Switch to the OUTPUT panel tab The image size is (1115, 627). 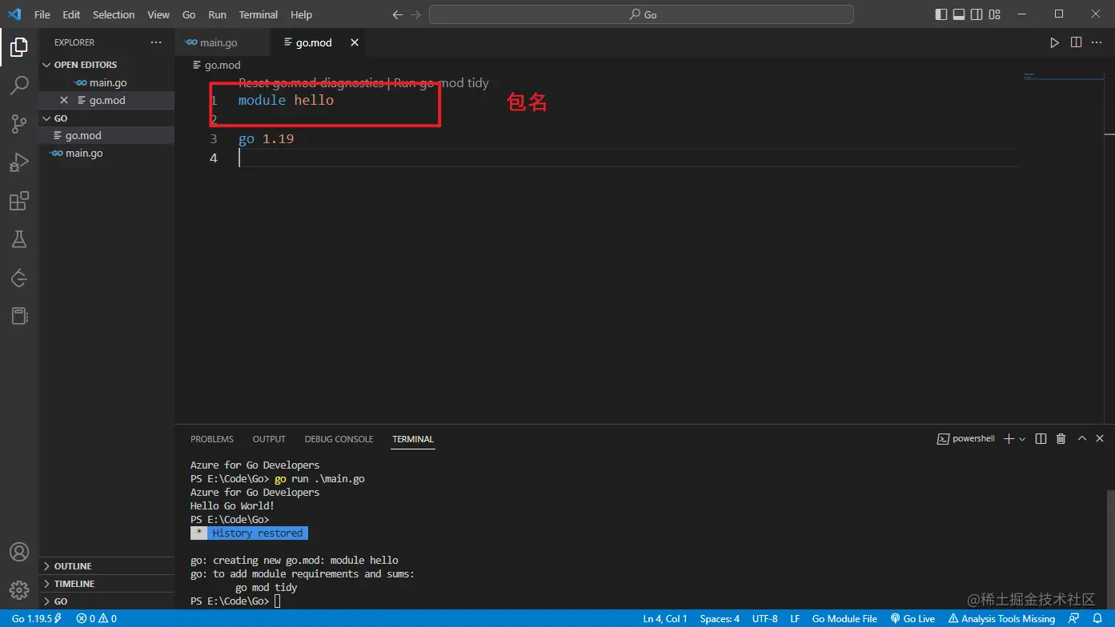click(x=269, y=439)
